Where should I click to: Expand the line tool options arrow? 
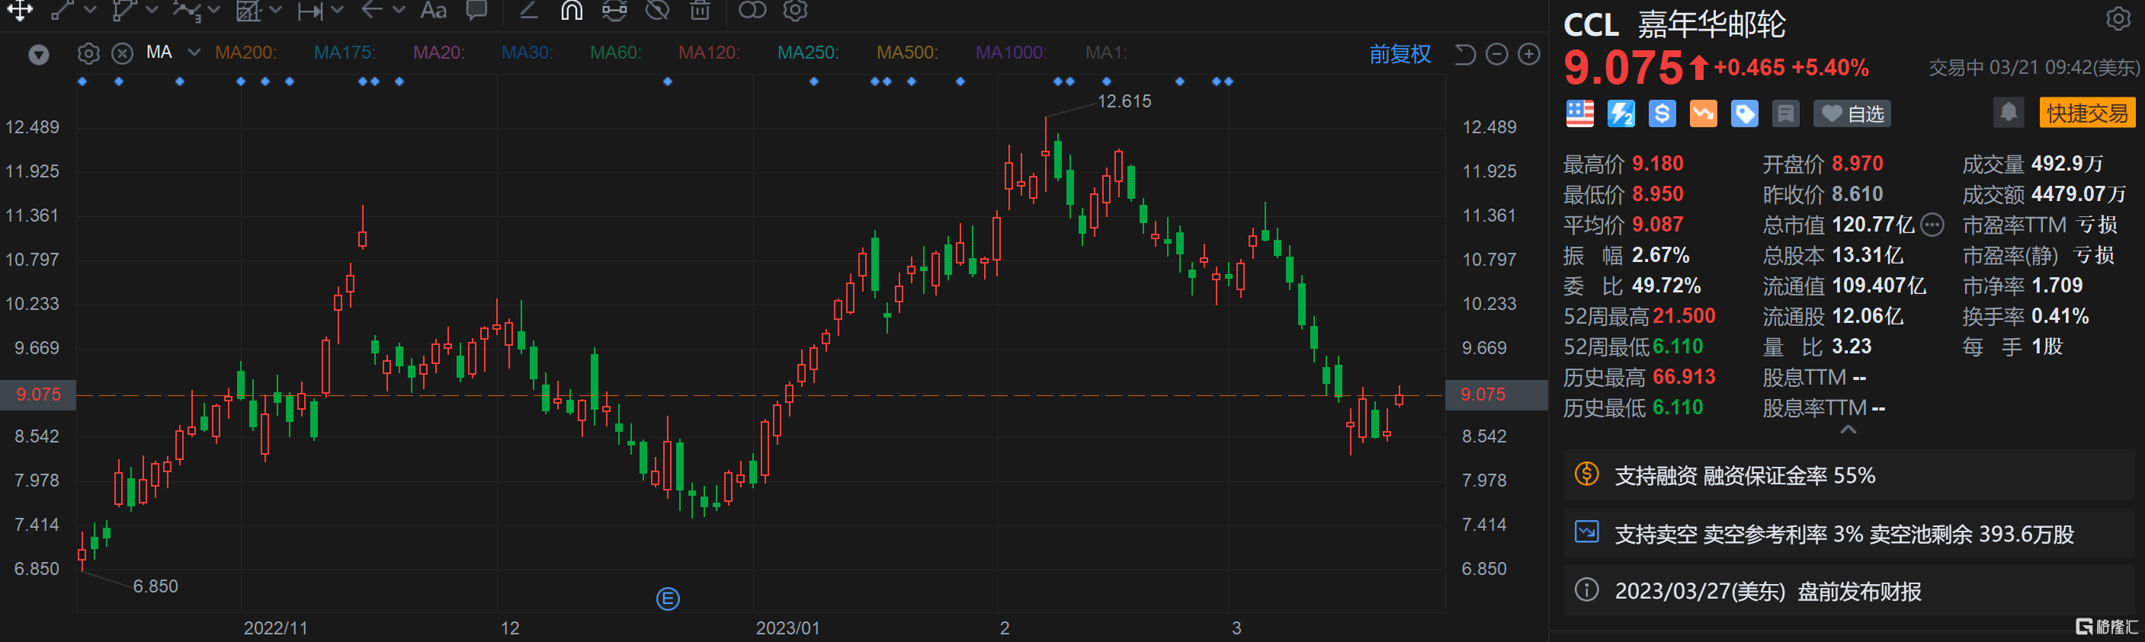click(90, 10)
